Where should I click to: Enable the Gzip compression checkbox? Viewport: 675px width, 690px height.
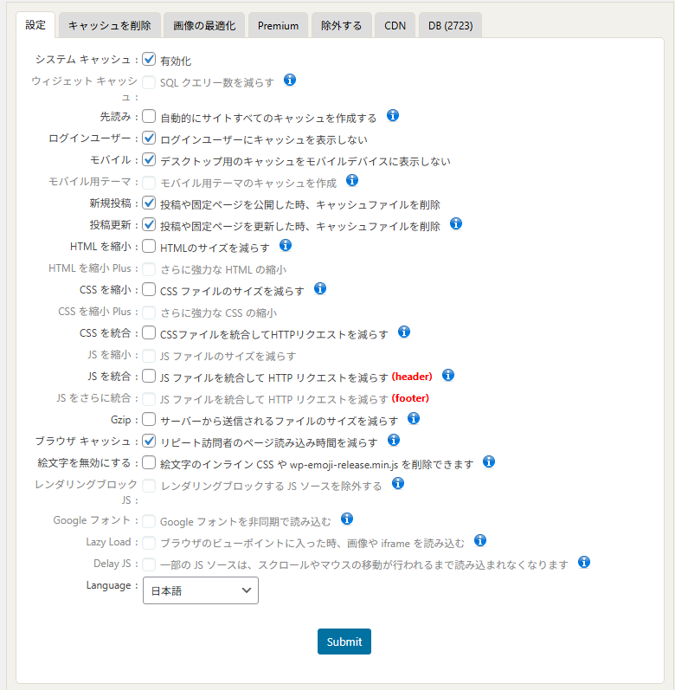[x=149, y=420]
